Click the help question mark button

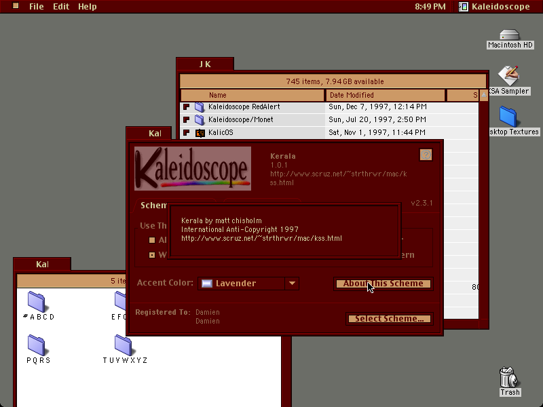[x=426, y=155]
